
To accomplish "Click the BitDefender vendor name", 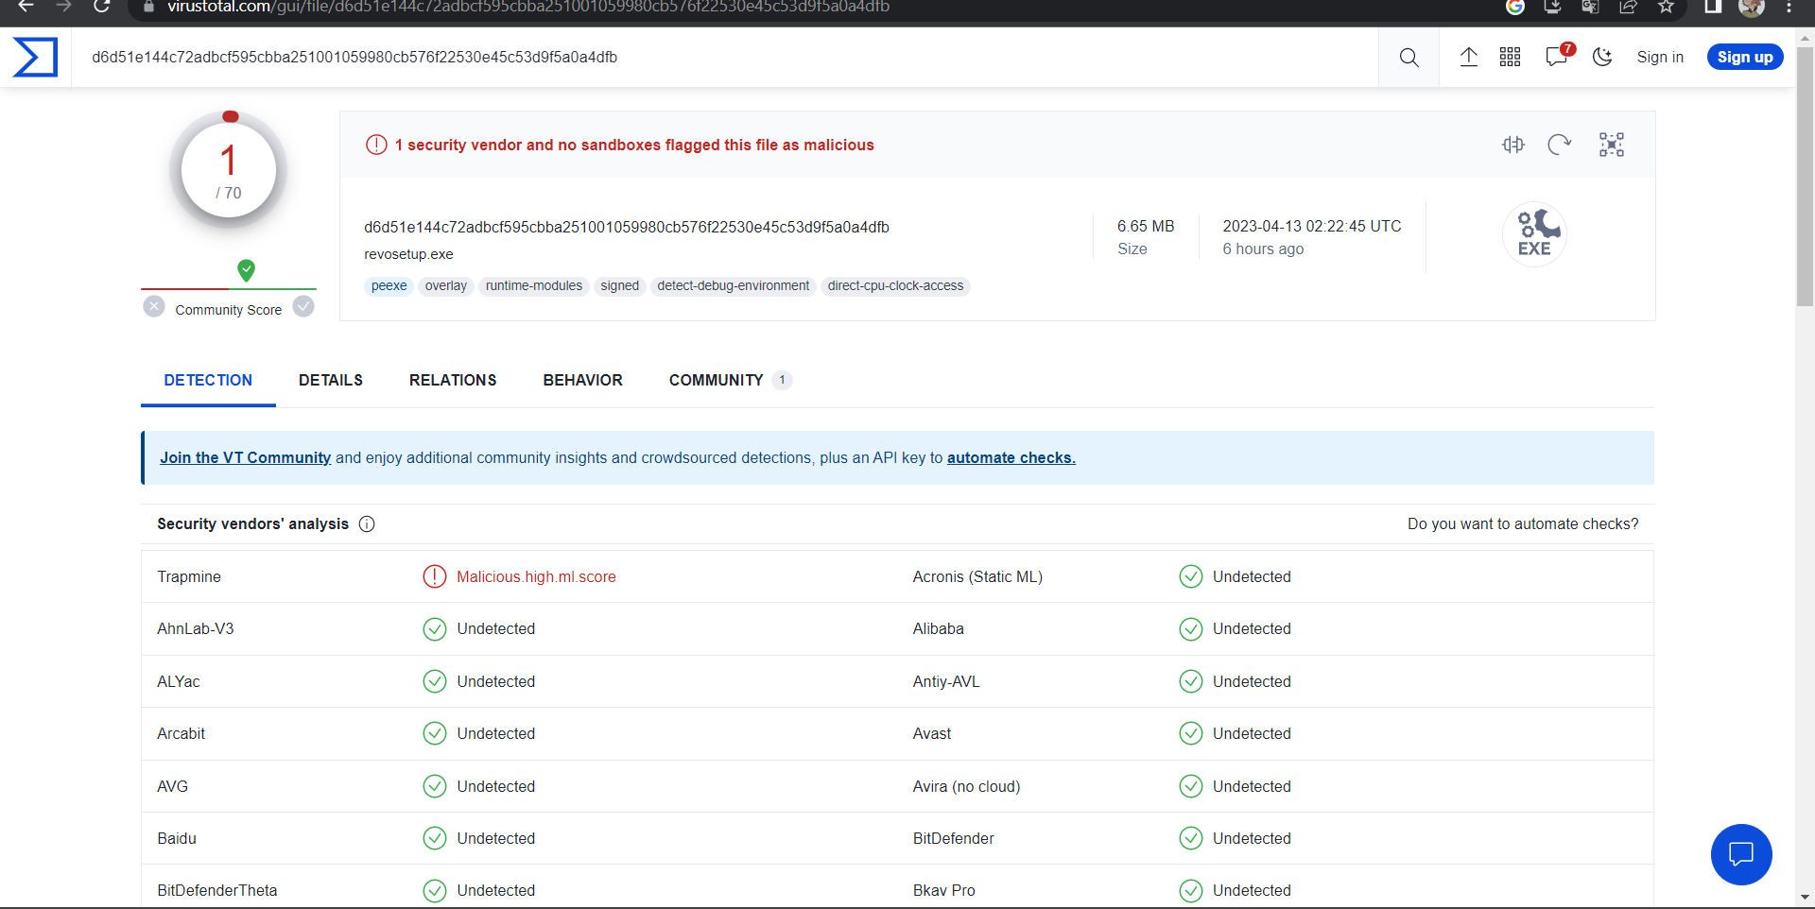I will pos(954,839).
